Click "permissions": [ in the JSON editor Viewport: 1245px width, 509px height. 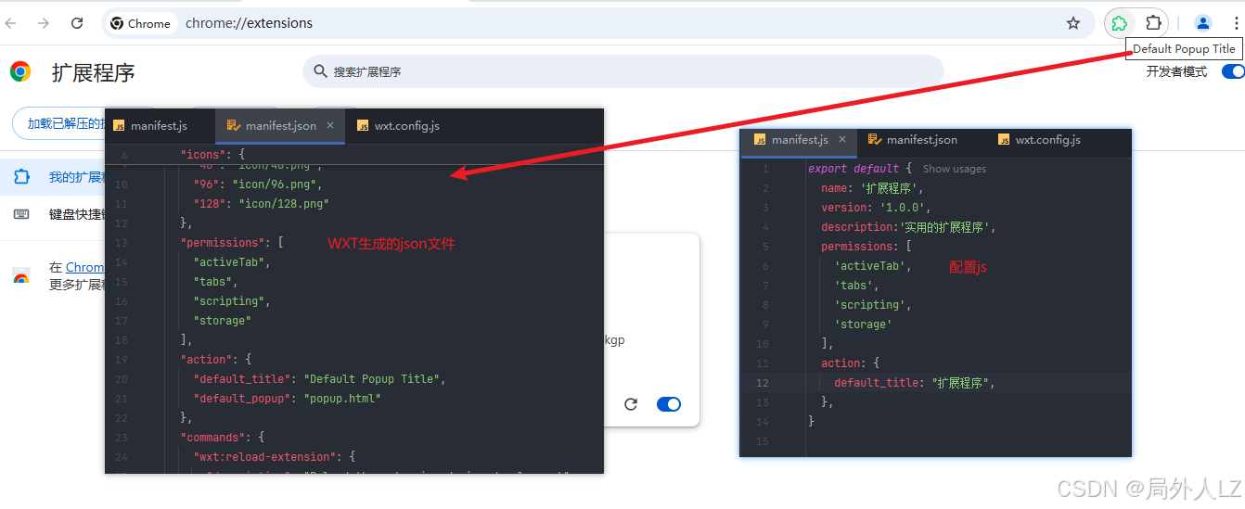click(x=232, y=242)
